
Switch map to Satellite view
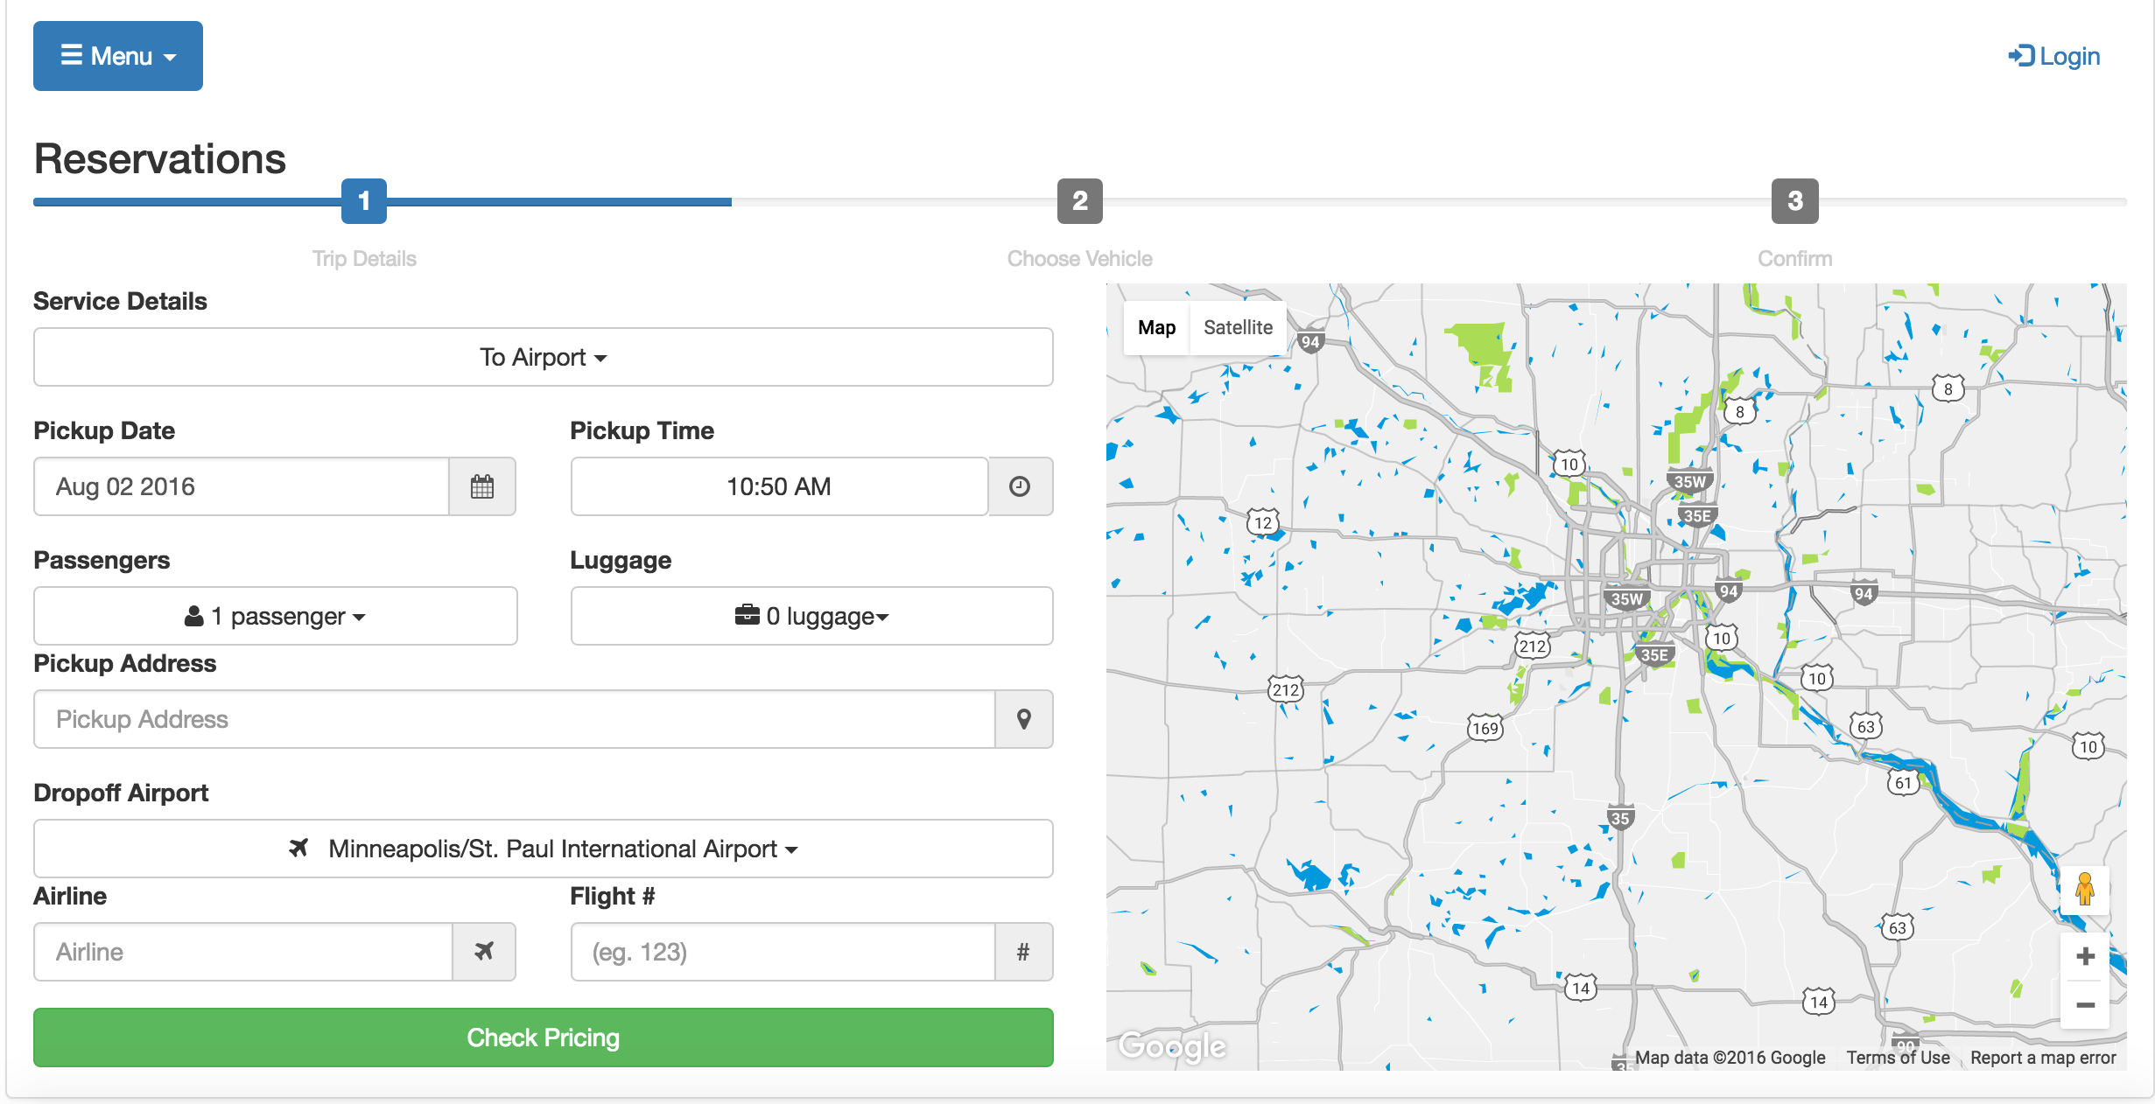[1238, 327]
